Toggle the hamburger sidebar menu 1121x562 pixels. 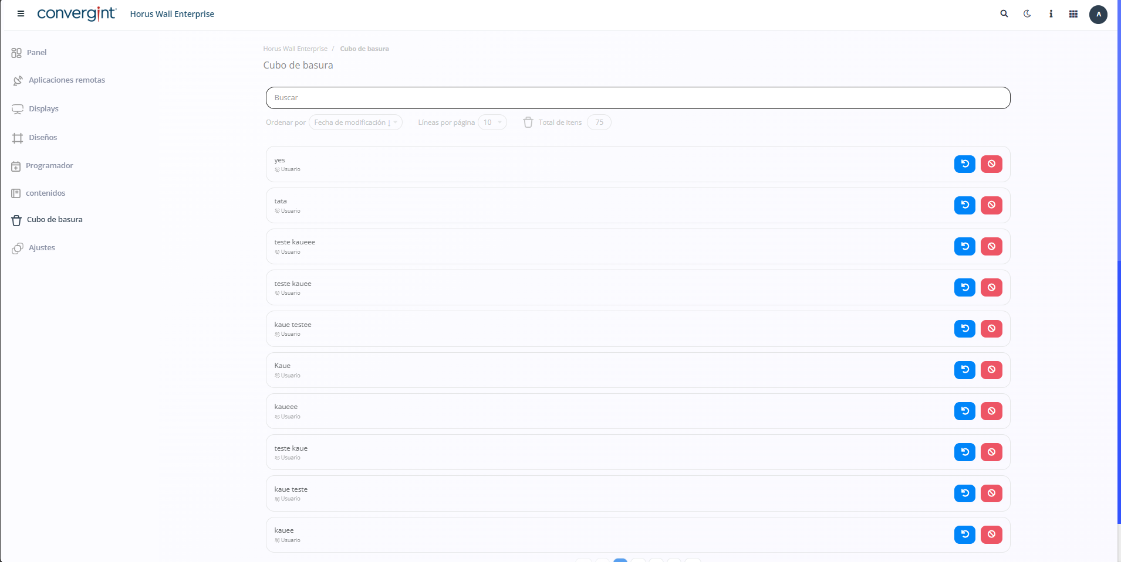21,13
